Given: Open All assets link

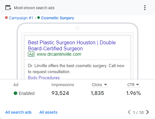Looking at the screenshot, I should click(x=48, y=112).
